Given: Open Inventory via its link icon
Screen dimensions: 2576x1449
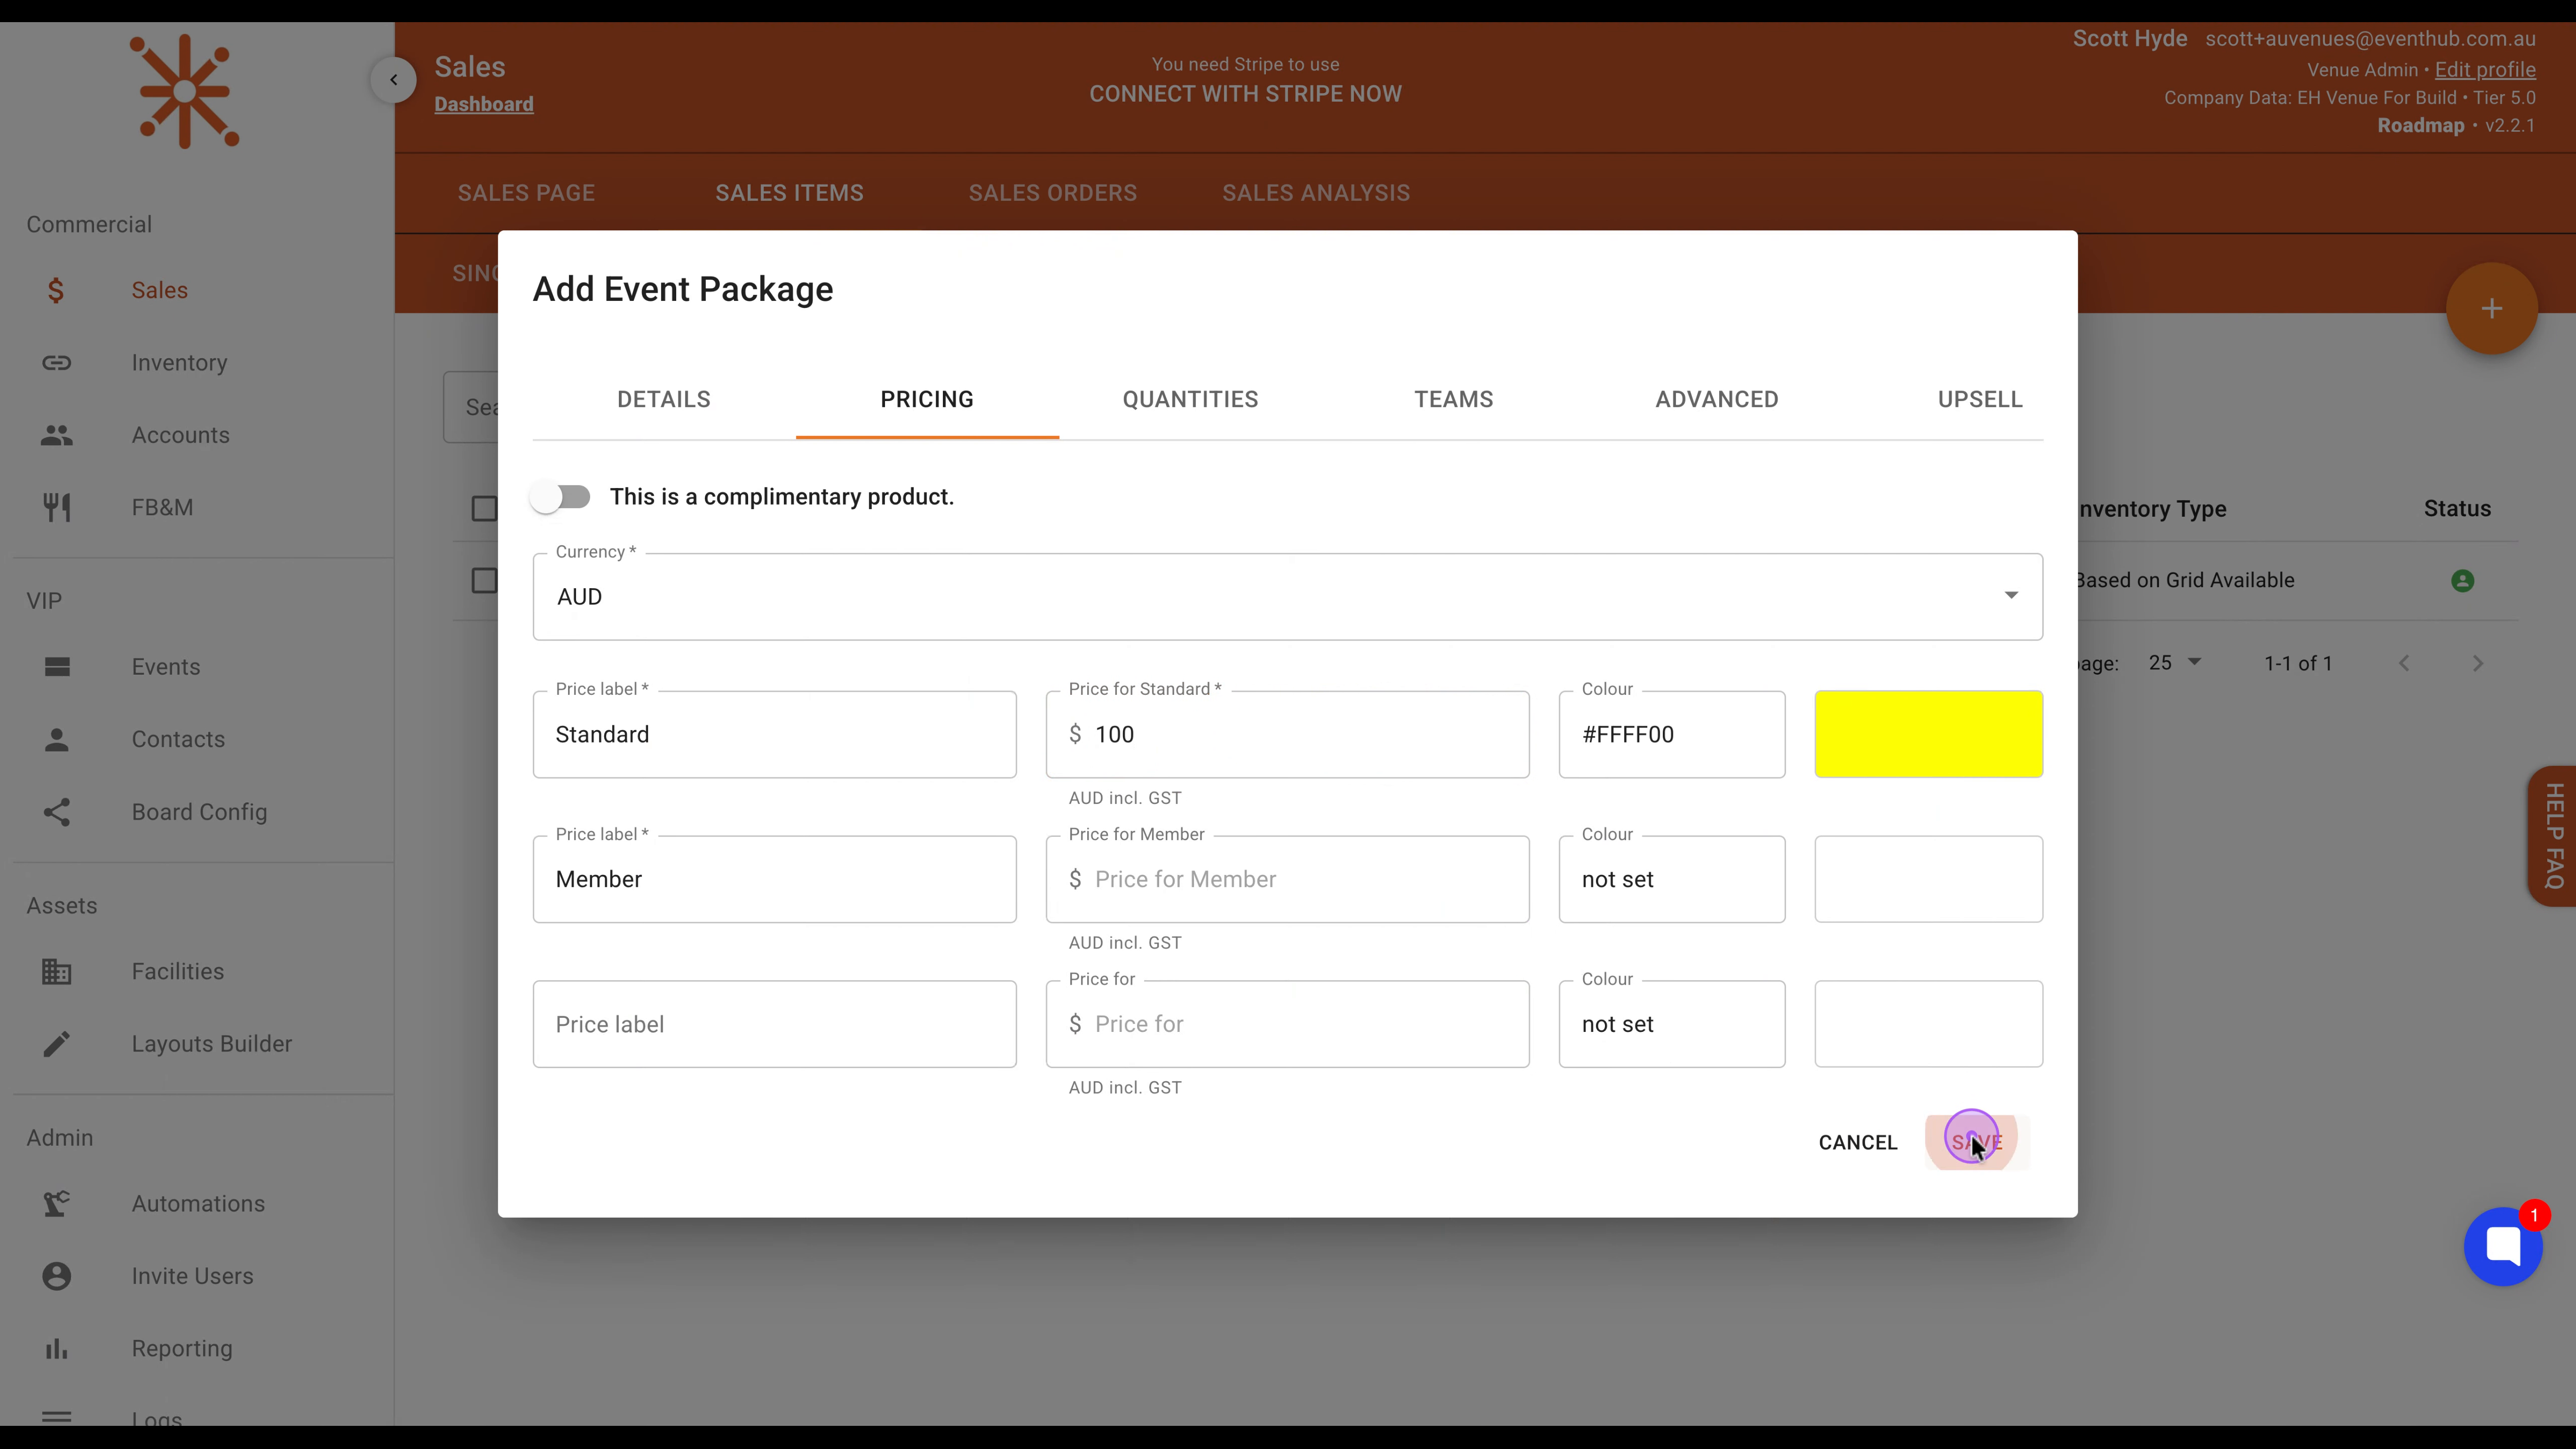Looking at the screenshot, I should pyautogui.click(x=57, y=363).
